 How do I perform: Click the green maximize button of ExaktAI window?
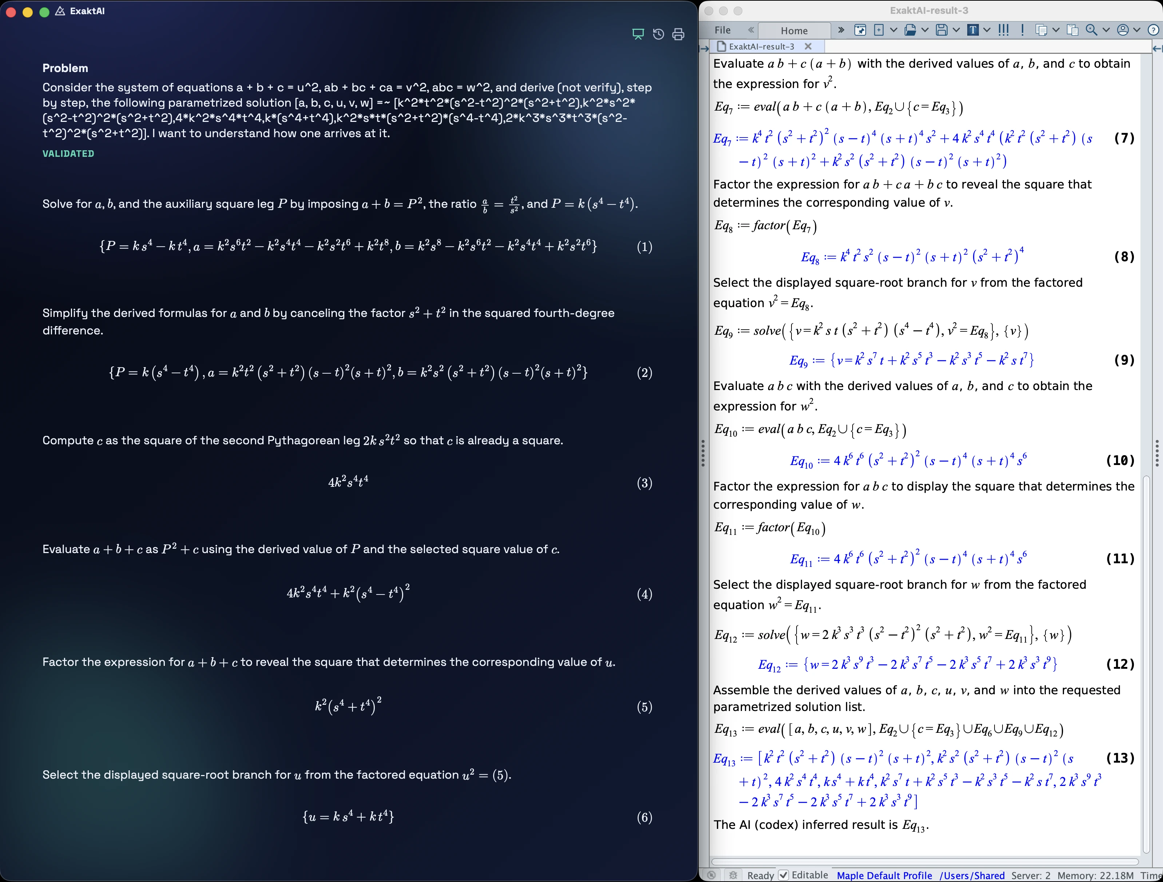click(x=45, y=12)
